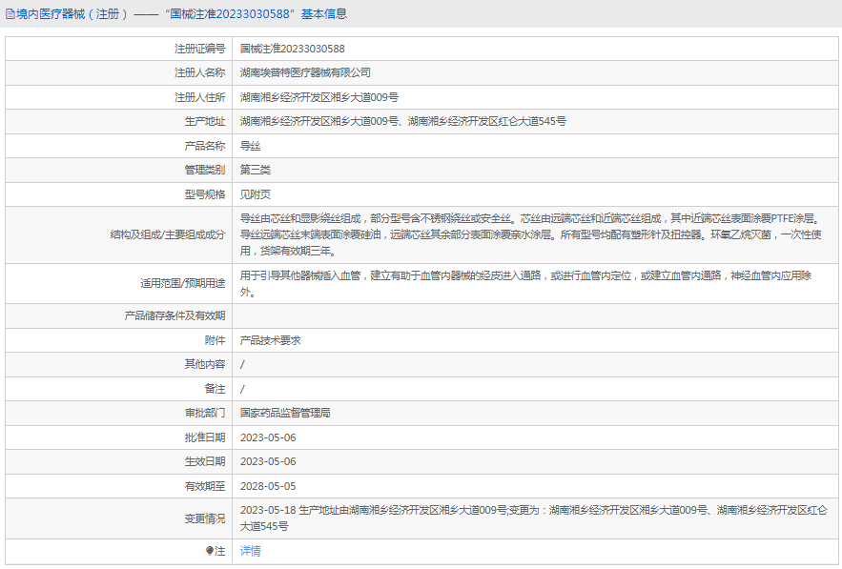842x569 pixels.
Task: Click the 其他内容 row label
Action: 205,364
